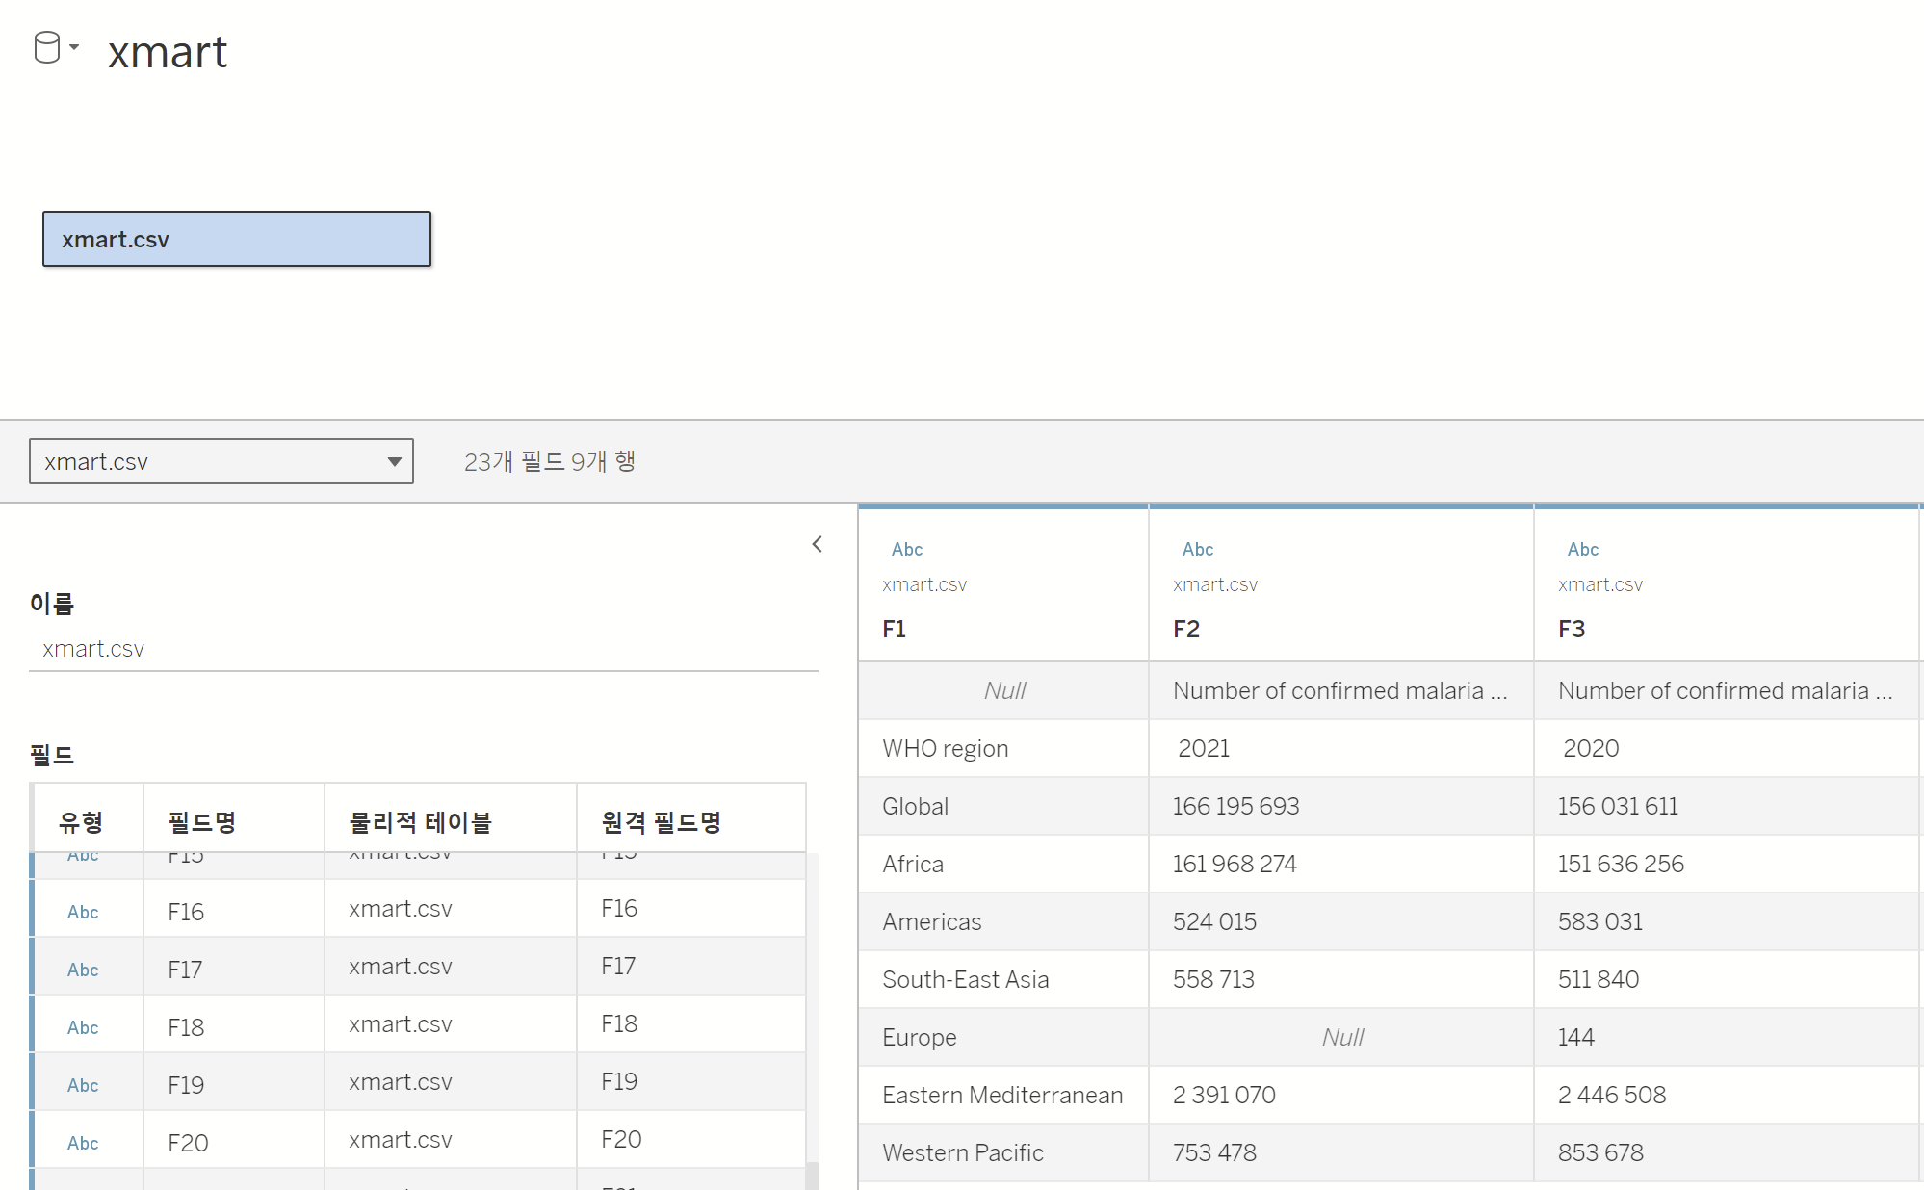Select the xmart.csv table box on the canvas
Viewport: 1924px width, 1190px height.
[237, 239]
